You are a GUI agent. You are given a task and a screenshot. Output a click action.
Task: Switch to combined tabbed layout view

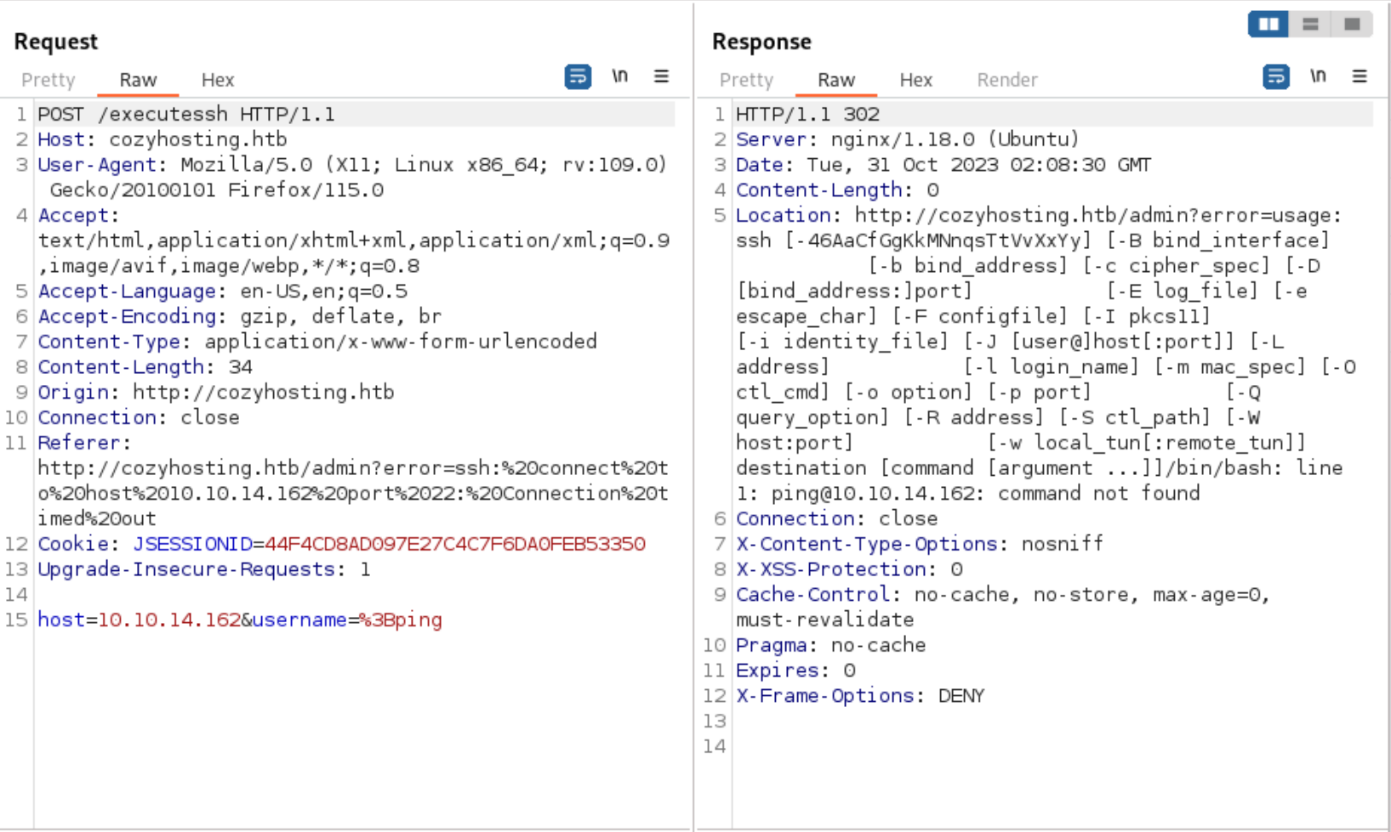pos(1352,24)
